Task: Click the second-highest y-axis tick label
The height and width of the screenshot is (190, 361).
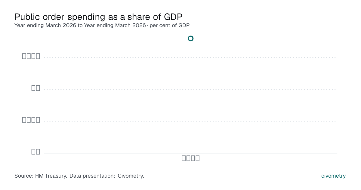Action: [36, 88]
